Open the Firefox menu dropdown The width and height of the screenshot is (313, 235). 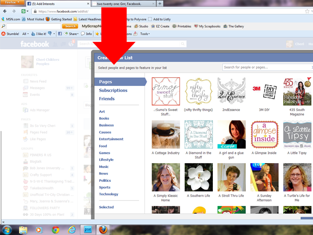[12, 3]
